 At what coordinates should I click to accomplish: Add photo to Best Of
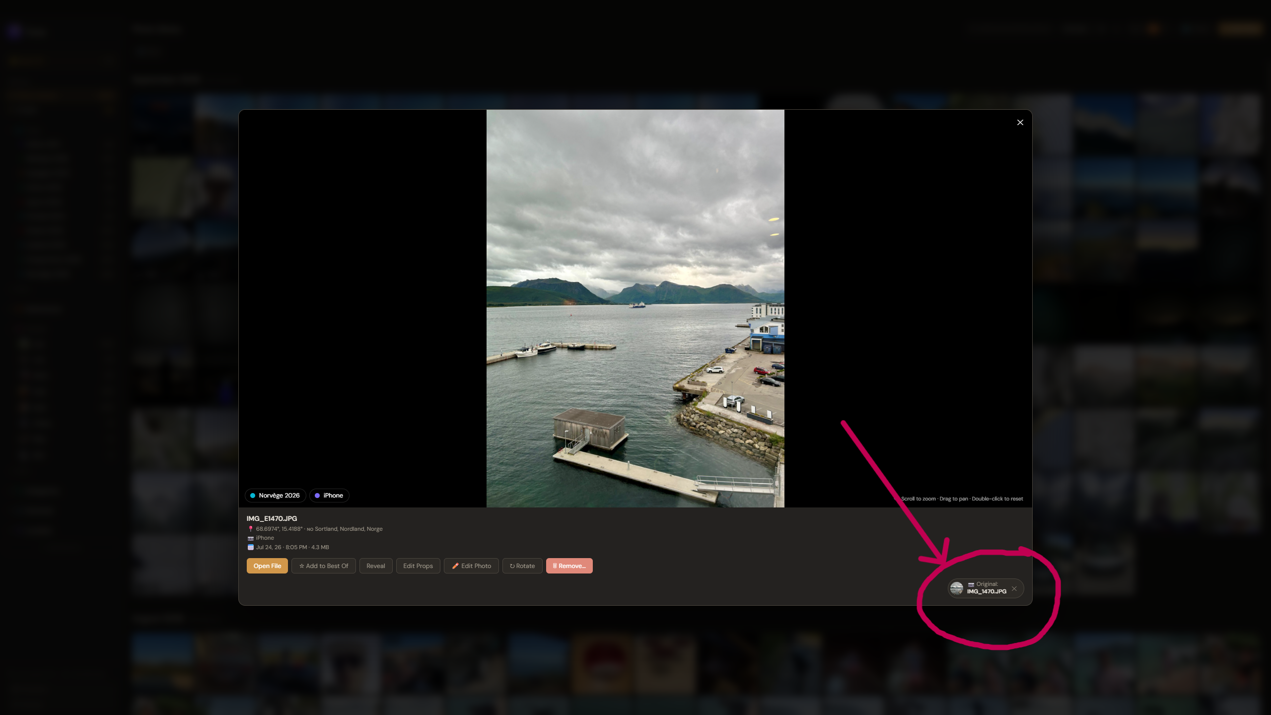(324, 566)
